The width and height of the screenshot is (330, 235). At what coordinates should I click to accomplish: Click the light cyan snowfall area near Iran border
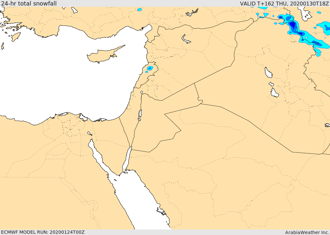(323, 27)
